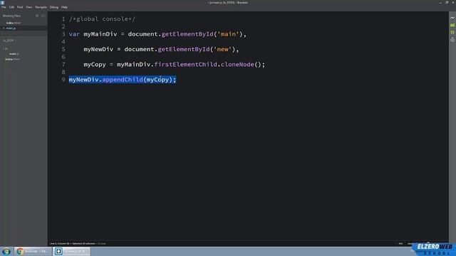
Task: Click 'getElementById' on line 5
Action: 184,49
